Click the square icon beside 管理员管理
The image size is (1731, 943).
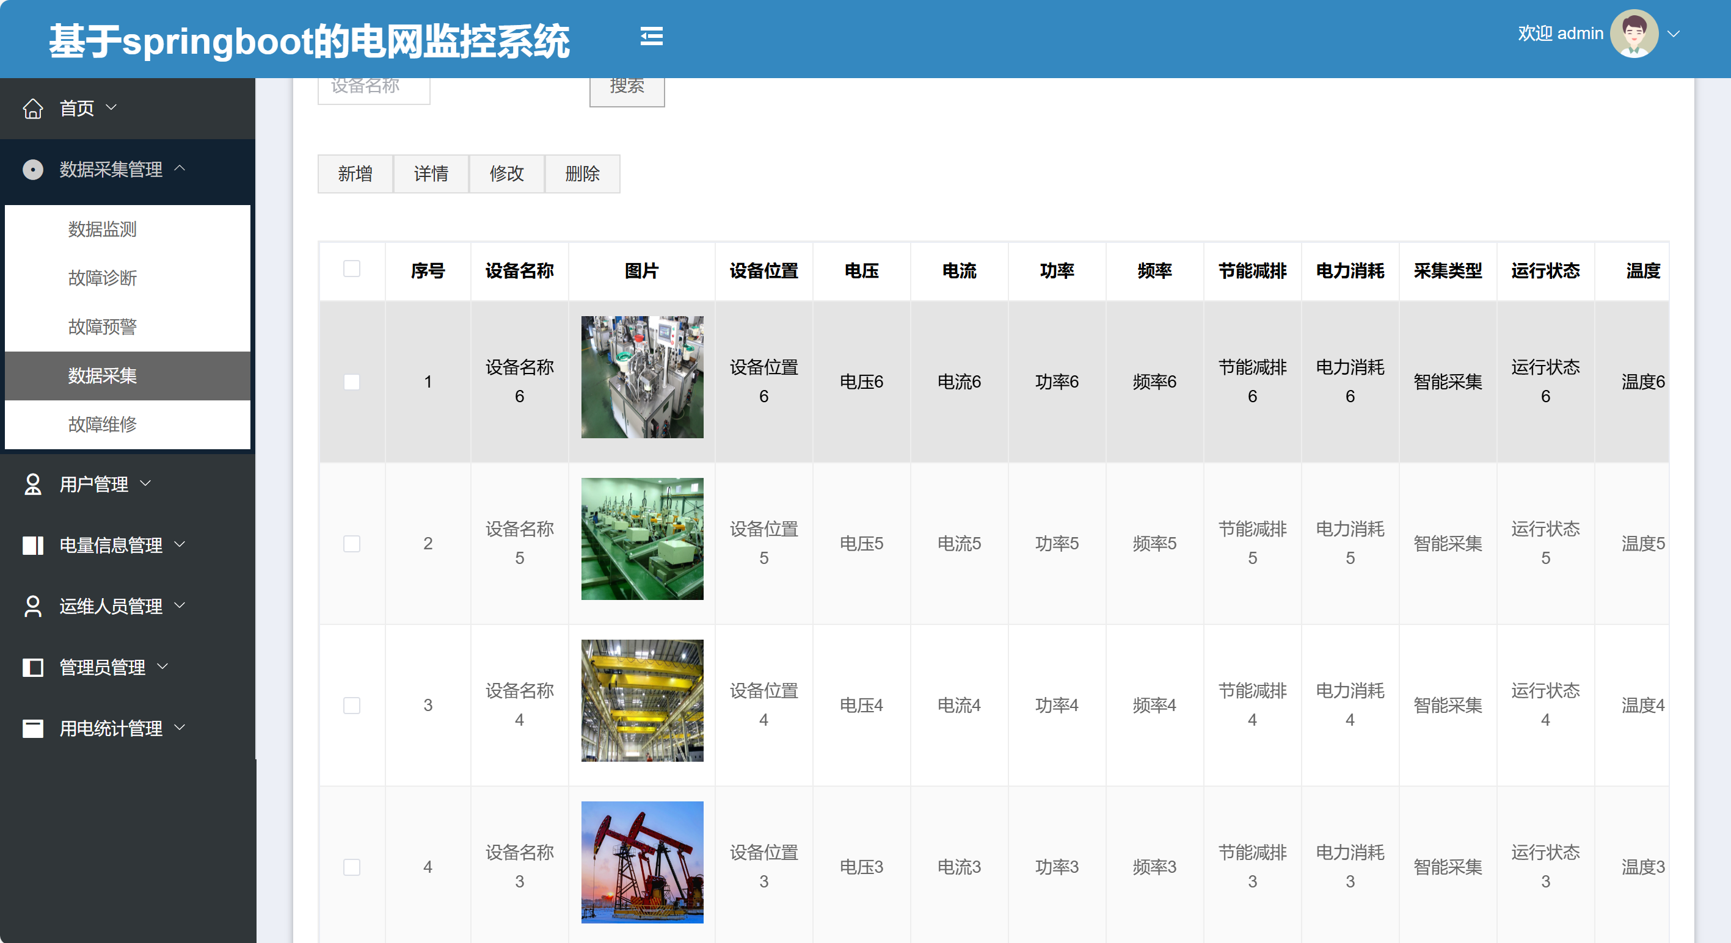pyautogui.click(x=33, y=667)
